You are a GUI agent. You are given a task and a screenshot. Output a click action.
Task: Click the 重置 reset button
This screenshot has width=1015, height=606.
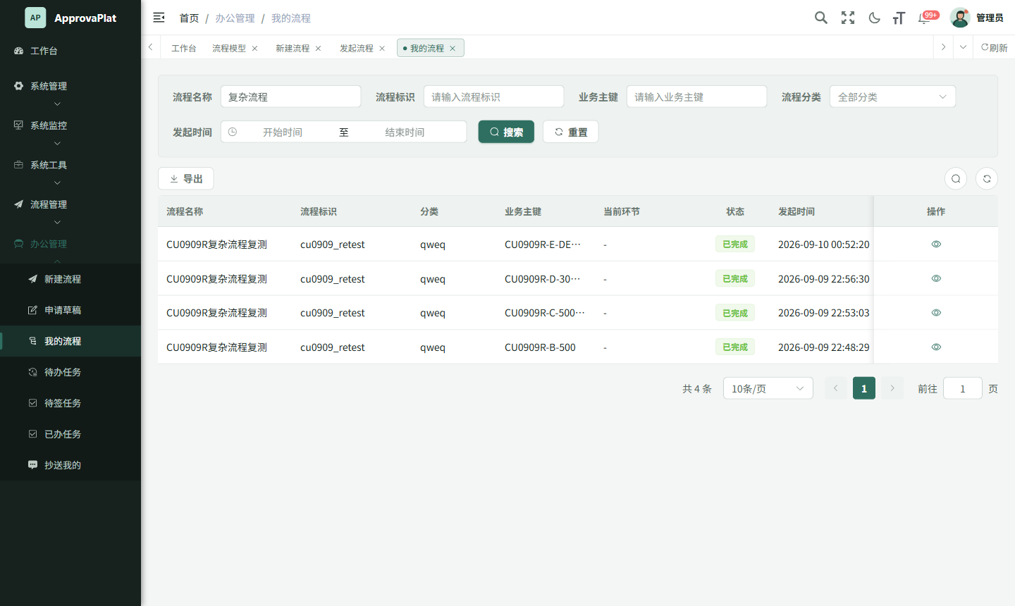570,132
